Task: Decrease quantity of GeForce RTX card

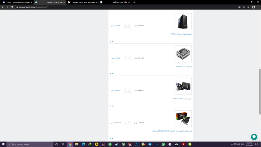Action: [x=125, y=124]
